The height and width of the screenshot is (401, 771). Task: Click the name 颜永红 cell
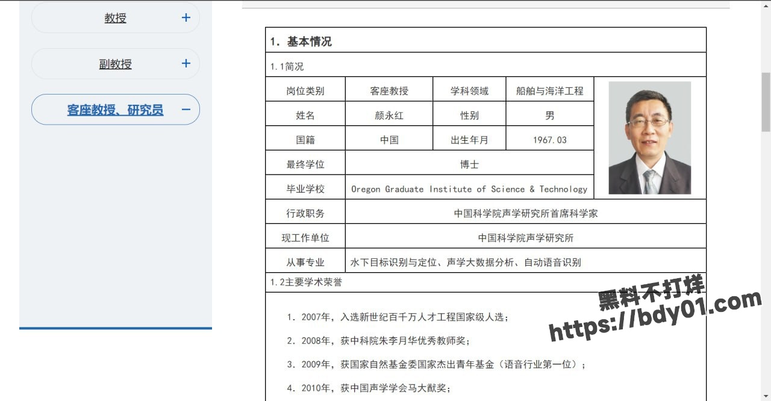click(x=389, y=114)
